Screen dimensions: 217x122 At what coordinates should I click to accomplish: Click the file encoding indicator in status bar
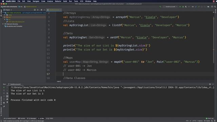(x=194, y=121)
